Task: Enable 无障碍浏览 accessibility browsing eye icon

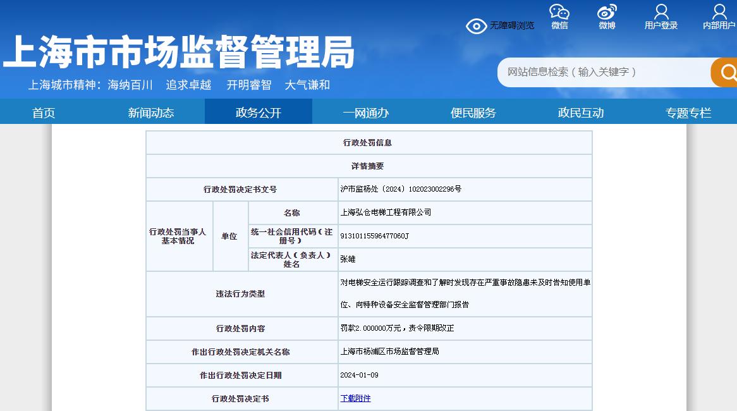Action: (476, 26)
